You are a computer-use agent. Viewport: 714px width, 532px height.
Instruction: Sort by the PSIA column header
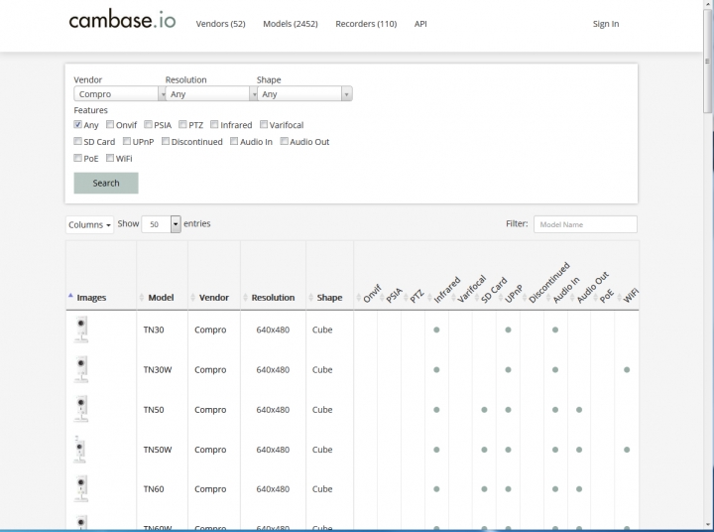tap(394, 296)
